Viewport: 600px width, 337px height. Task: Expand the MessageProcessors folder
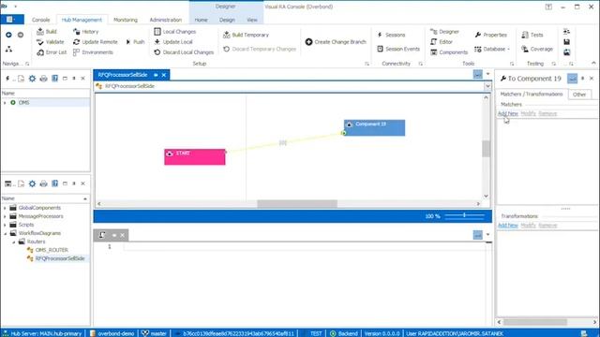click(5, 216)
